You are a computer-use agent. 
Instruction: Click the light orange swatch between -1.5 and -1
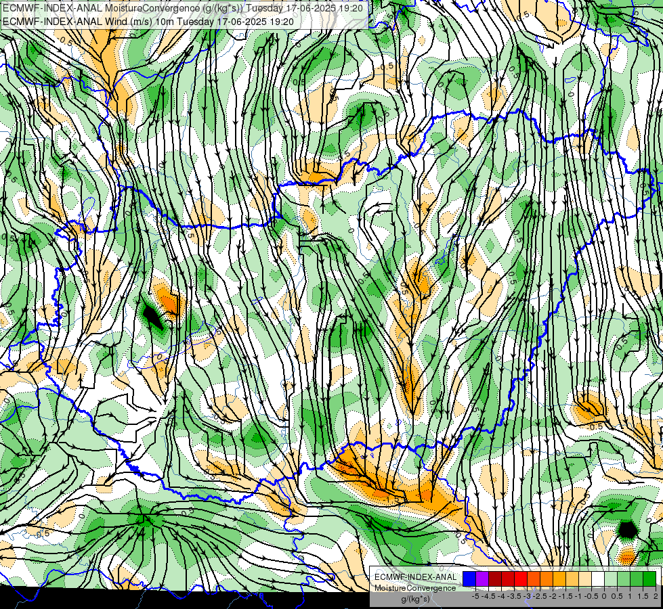tap(572, 579)
